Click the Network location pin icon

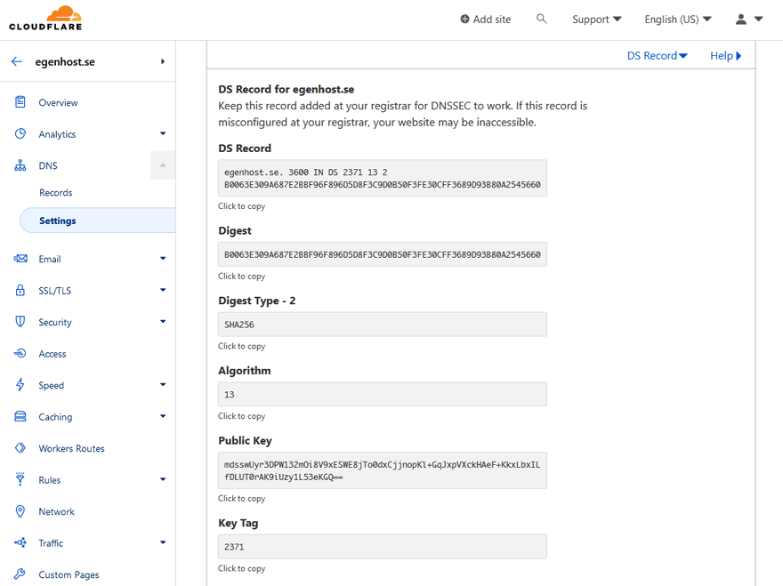click(20, 511)
